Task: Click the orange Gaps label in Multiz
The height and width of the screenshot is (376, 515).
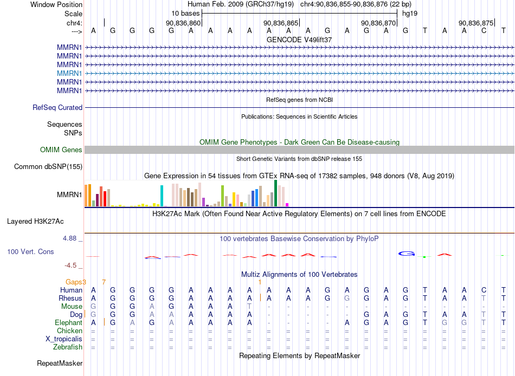Action: click(74, 282)
